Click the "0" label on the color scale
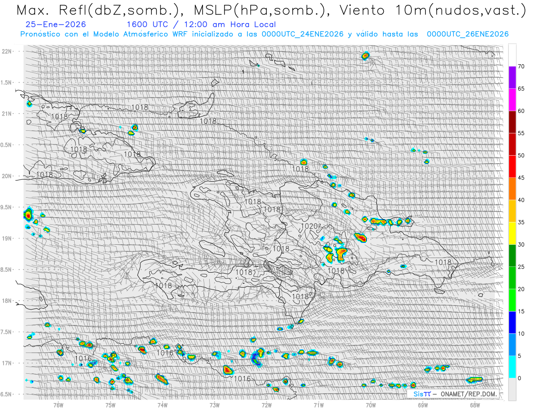The image size is (533, 411). (519, 378)
